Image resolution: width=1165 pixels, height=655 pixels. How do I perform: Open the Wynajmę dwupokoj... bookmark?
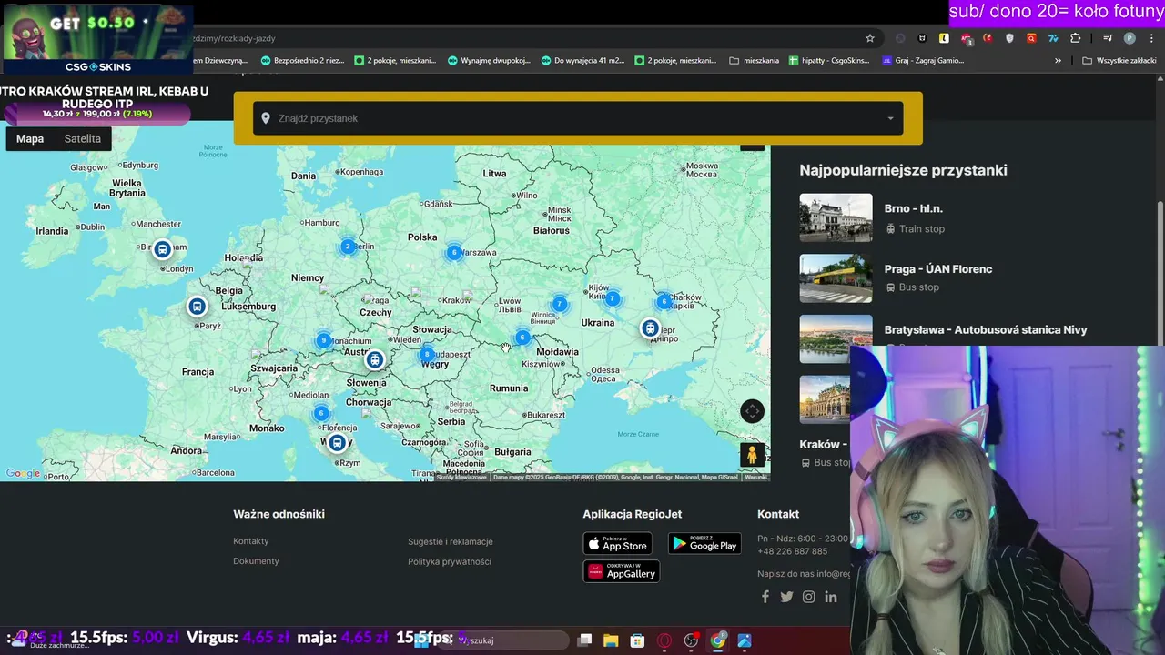click(489, 61)
